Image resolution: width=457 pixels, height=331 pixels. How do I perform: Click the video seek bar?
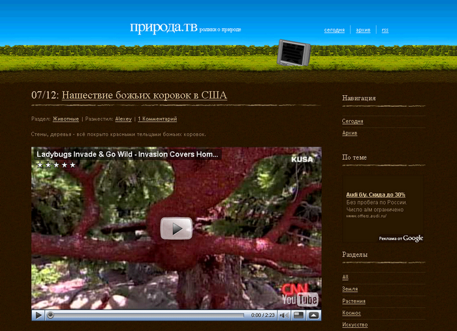144,315
